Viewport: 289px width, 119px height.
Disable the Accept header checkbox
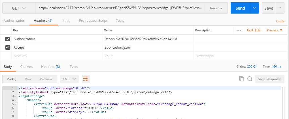pos(8,47)
